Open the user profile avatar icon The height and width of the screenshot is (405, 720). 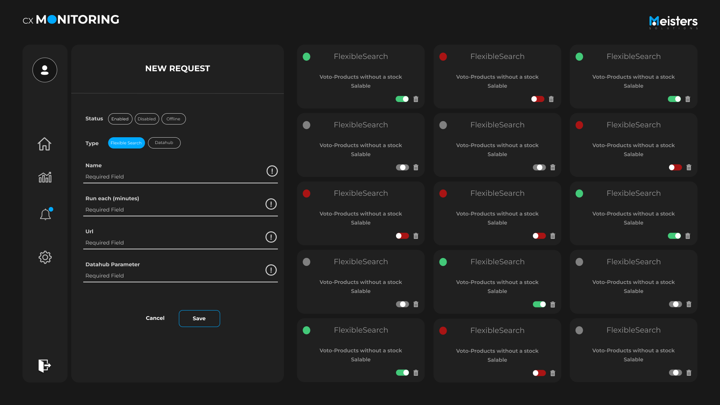(x=45, y=70)
